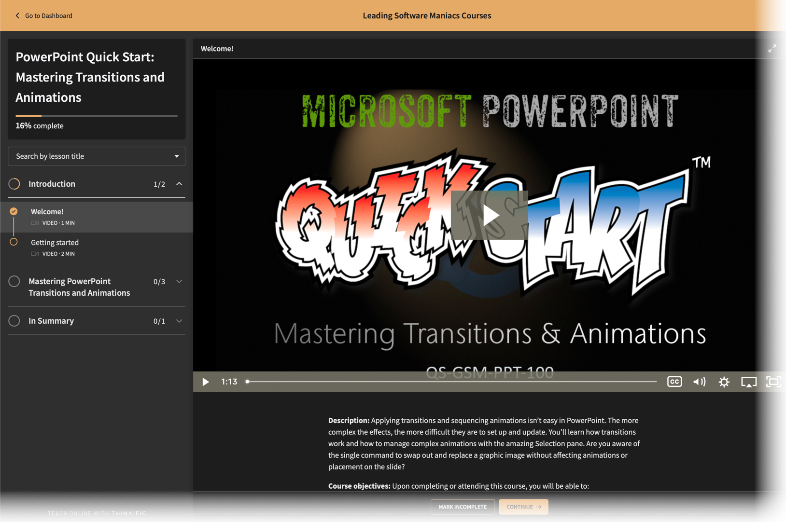This screenshot has width=786, height=522.
Task: Click the completed checkmark circle on Welcome lesson
Action: click(14, 211)
